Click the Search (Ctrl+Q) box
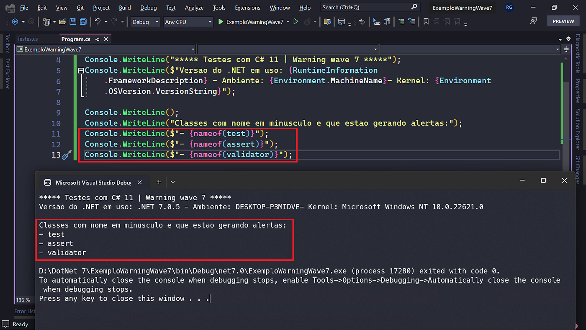The image size is (586, 330). (370, 7)
